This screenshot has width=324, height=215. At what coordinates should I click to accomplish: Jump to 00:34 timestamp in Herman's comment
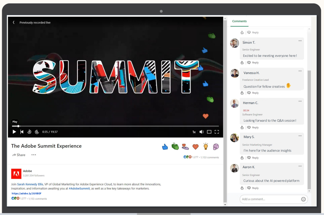[246, 110]
